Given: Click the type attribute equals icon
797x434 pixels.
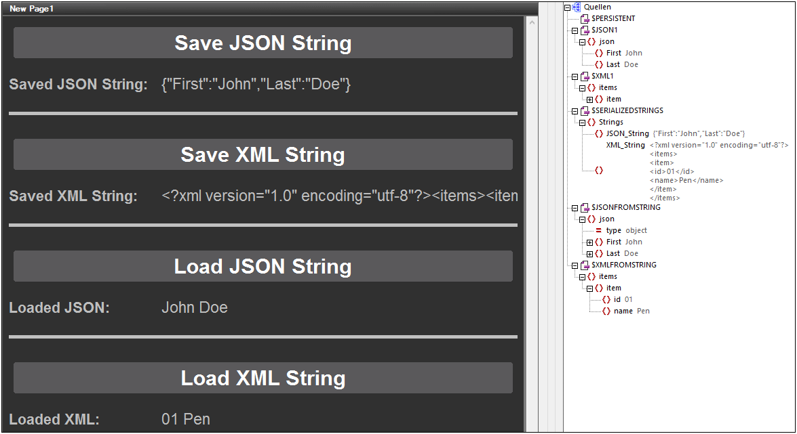Looking at the screenshot, I should click(599, 231).
